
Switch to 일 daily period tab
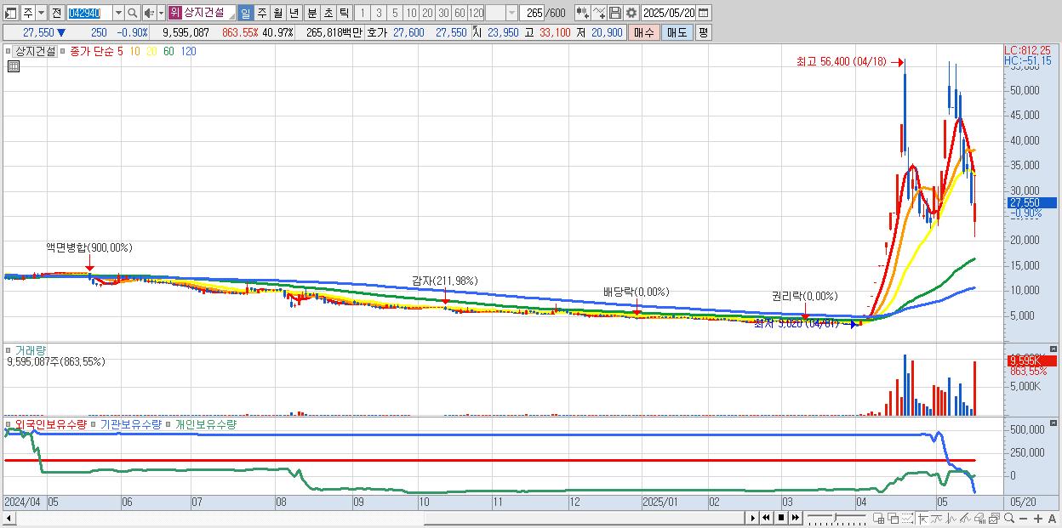[245, 13]
